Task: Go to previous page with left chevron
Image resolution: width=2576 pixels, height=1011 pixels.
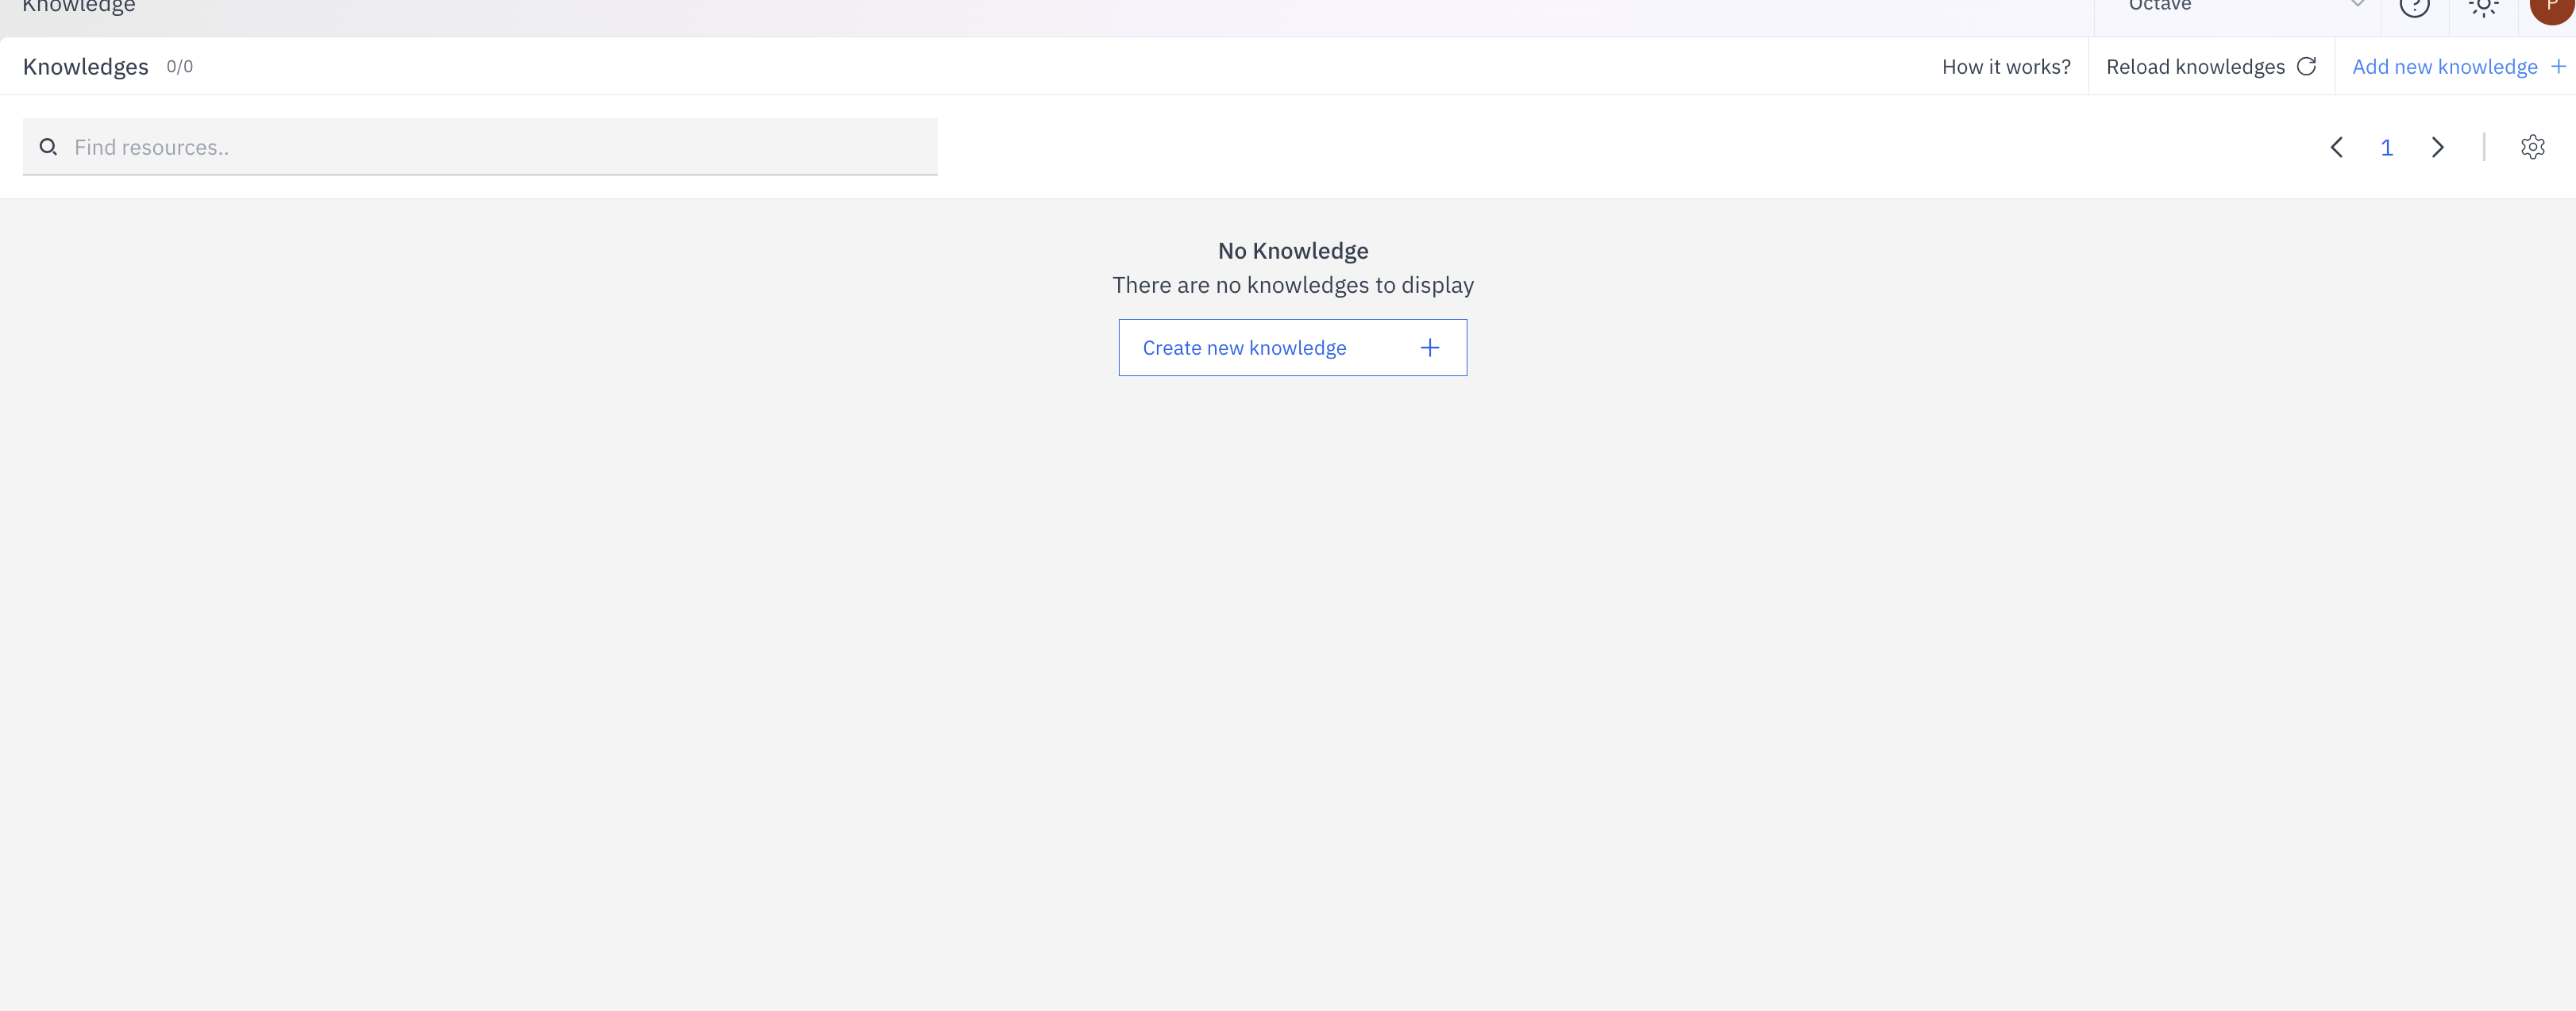Action: point(2337,147)
